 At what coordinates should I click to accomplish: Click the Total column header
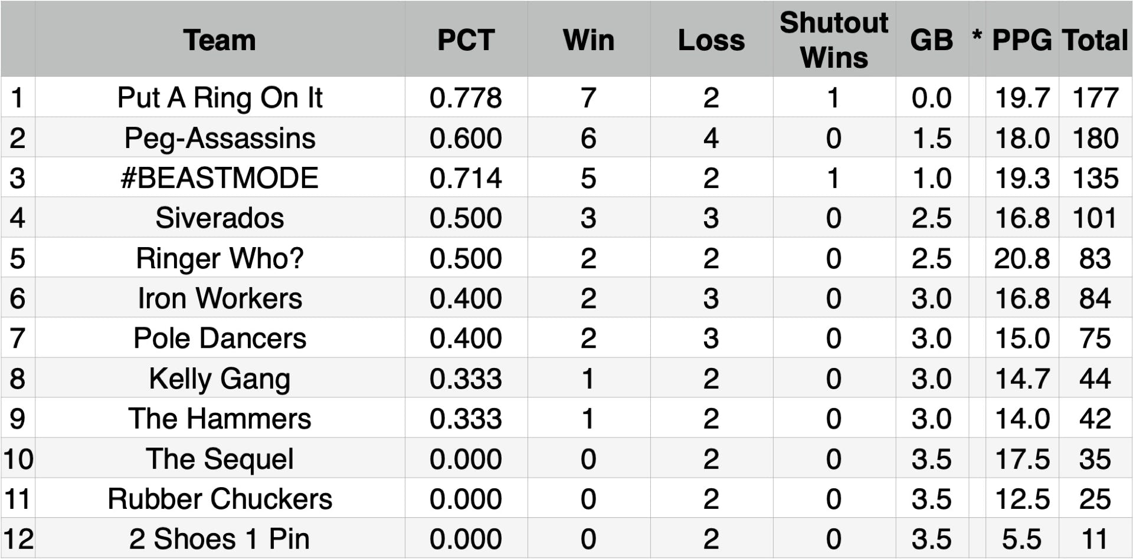[1095, 40]
